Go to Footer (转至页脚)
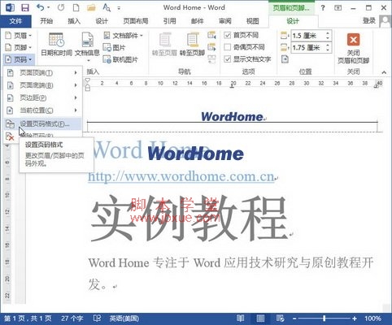Image resolution: width=392 pixels, height=325 pixels. click(192, 44)
